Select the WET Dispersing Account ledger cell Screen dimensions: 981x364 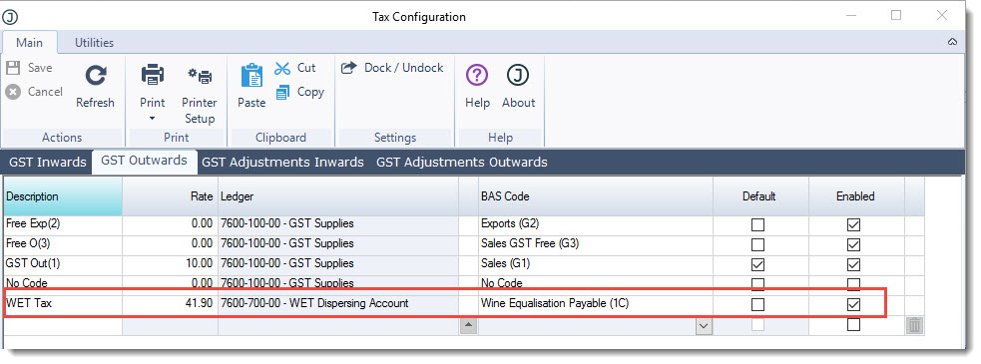(338, 304)
